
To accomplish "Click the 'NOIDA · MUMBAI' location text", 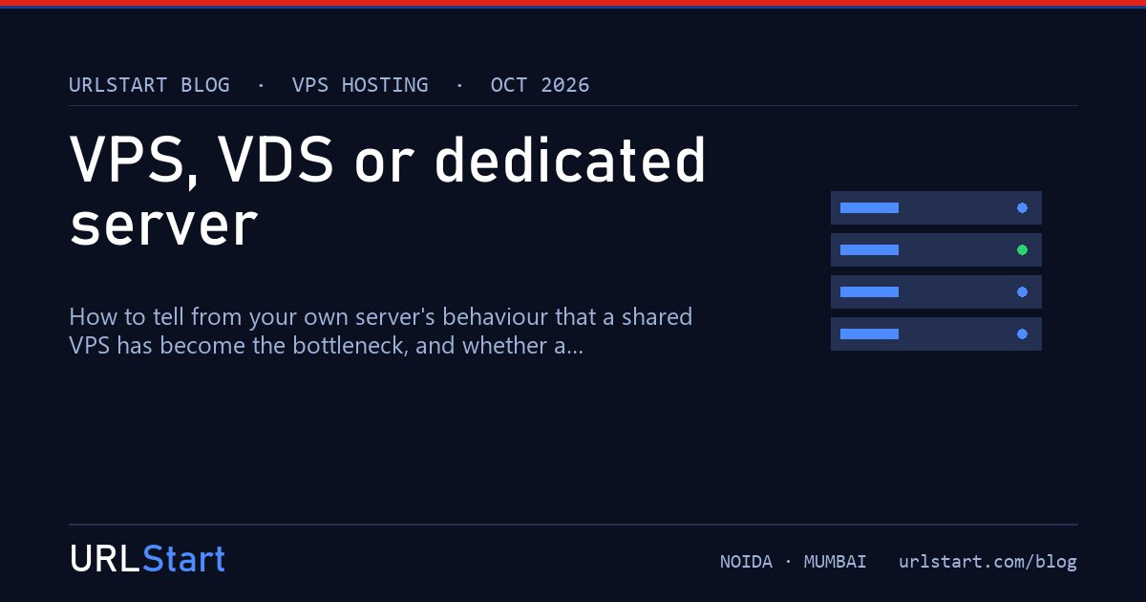I will pos(794,562).
